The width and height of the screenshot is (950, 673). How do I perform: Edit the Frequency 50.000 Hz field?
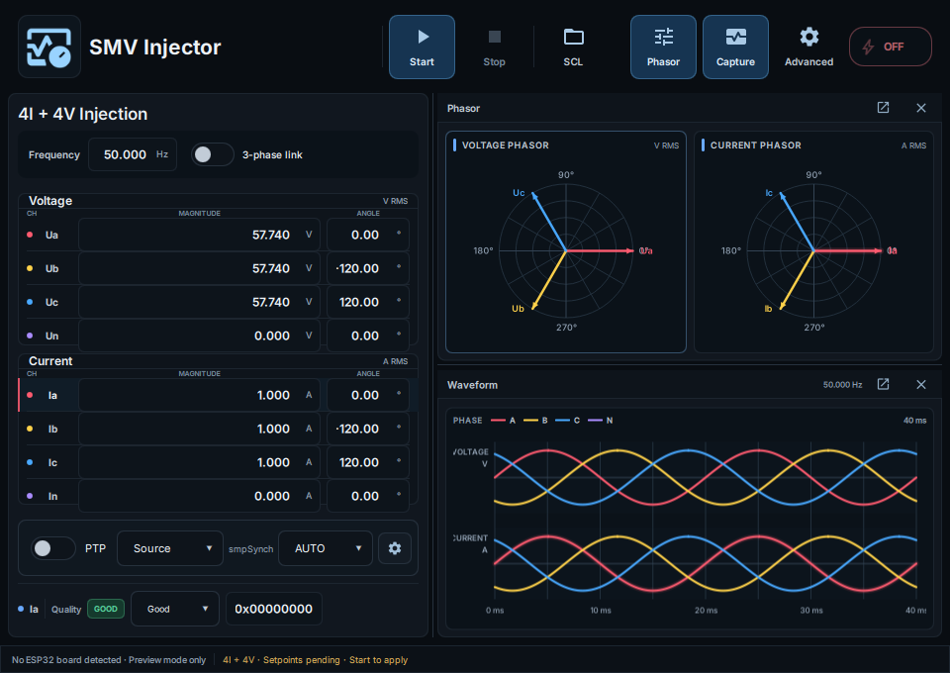[x=133, y=154]
